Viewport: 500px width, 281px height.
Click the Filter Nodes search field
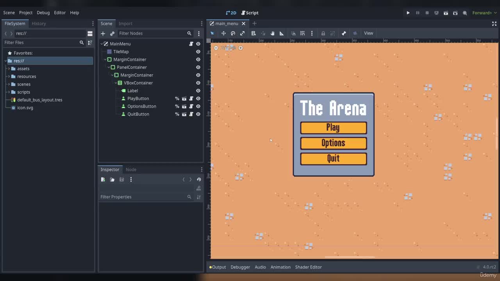(x=155, y=34)
